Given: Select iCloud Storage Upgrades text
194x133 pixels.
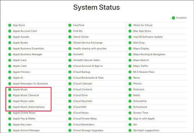Looking at the screenshot, I should (88, 131).
